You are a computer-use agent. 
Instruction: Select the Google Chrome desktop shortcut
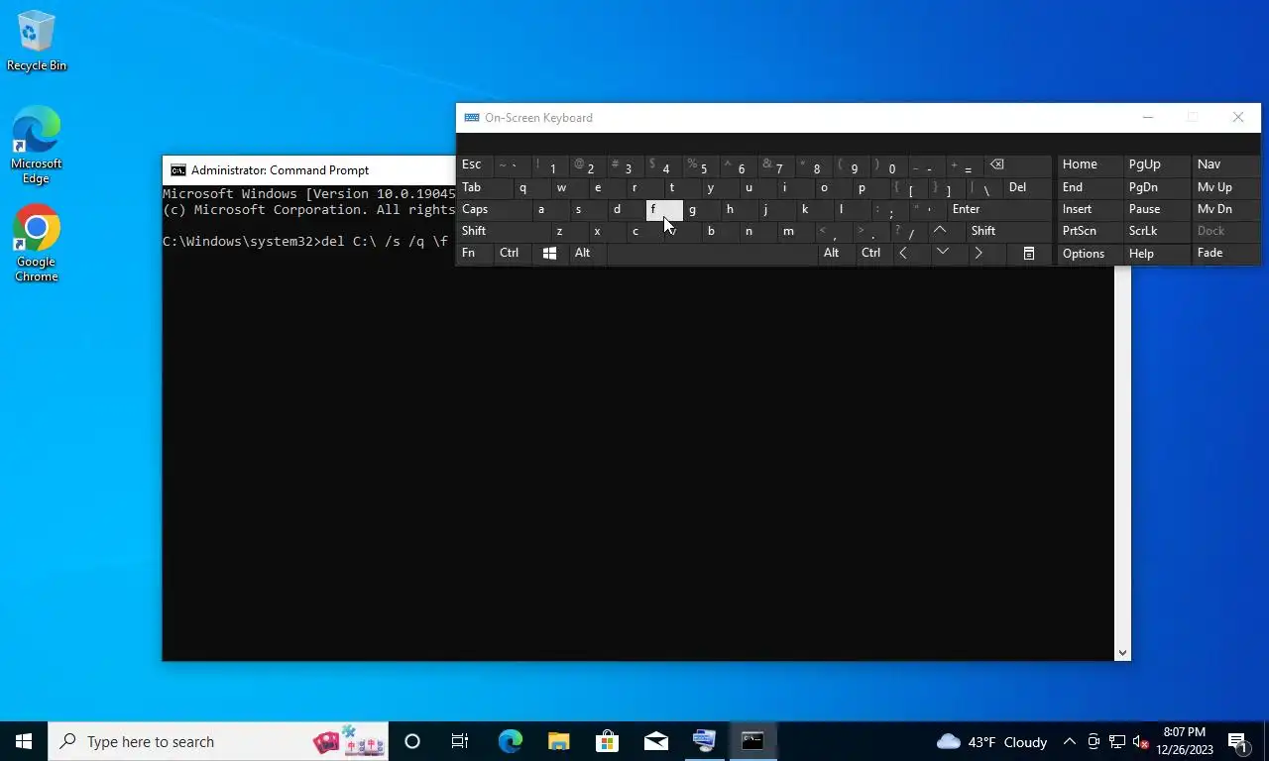[x=37, y=244]
